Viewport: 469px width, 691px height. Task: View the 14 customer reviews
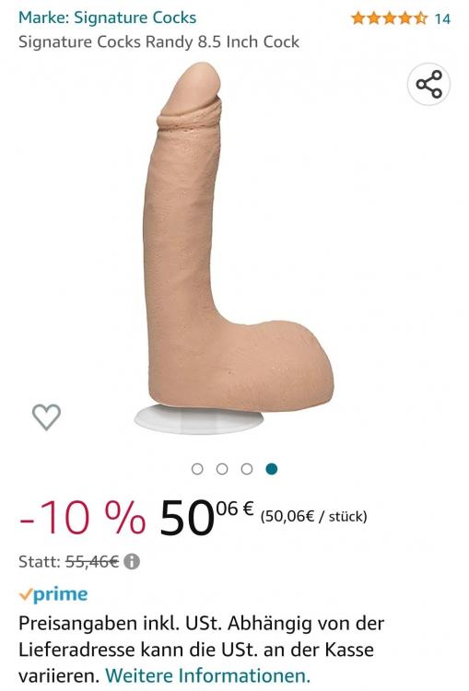(x=442, y=19)
